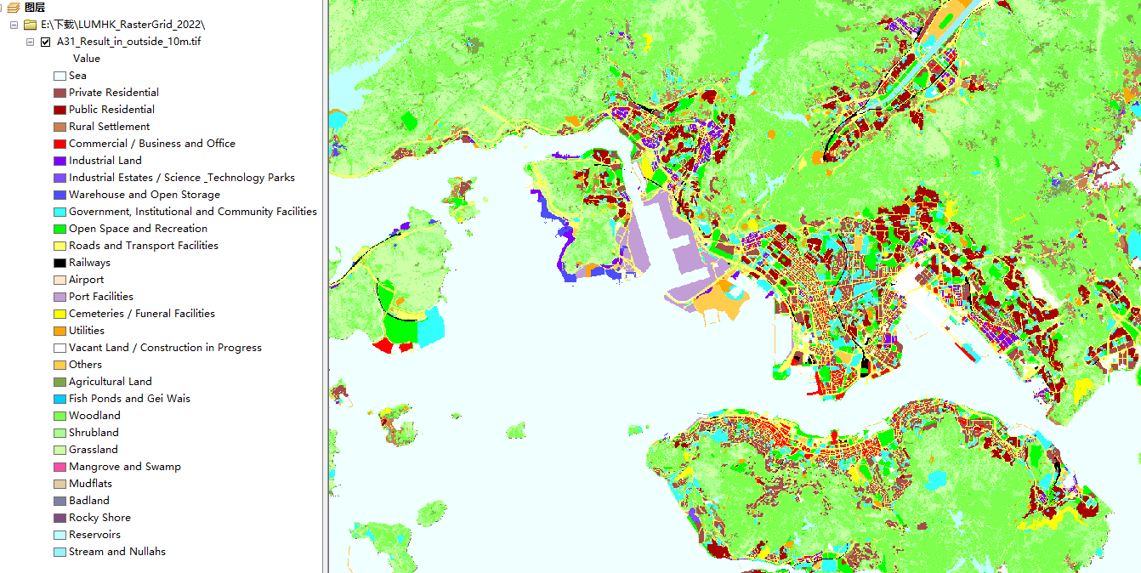
Task: Click the Woodland legend label
Action: pos(94,416)
